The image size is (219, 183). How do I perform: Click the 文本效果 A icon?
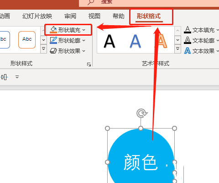(188, 51)
